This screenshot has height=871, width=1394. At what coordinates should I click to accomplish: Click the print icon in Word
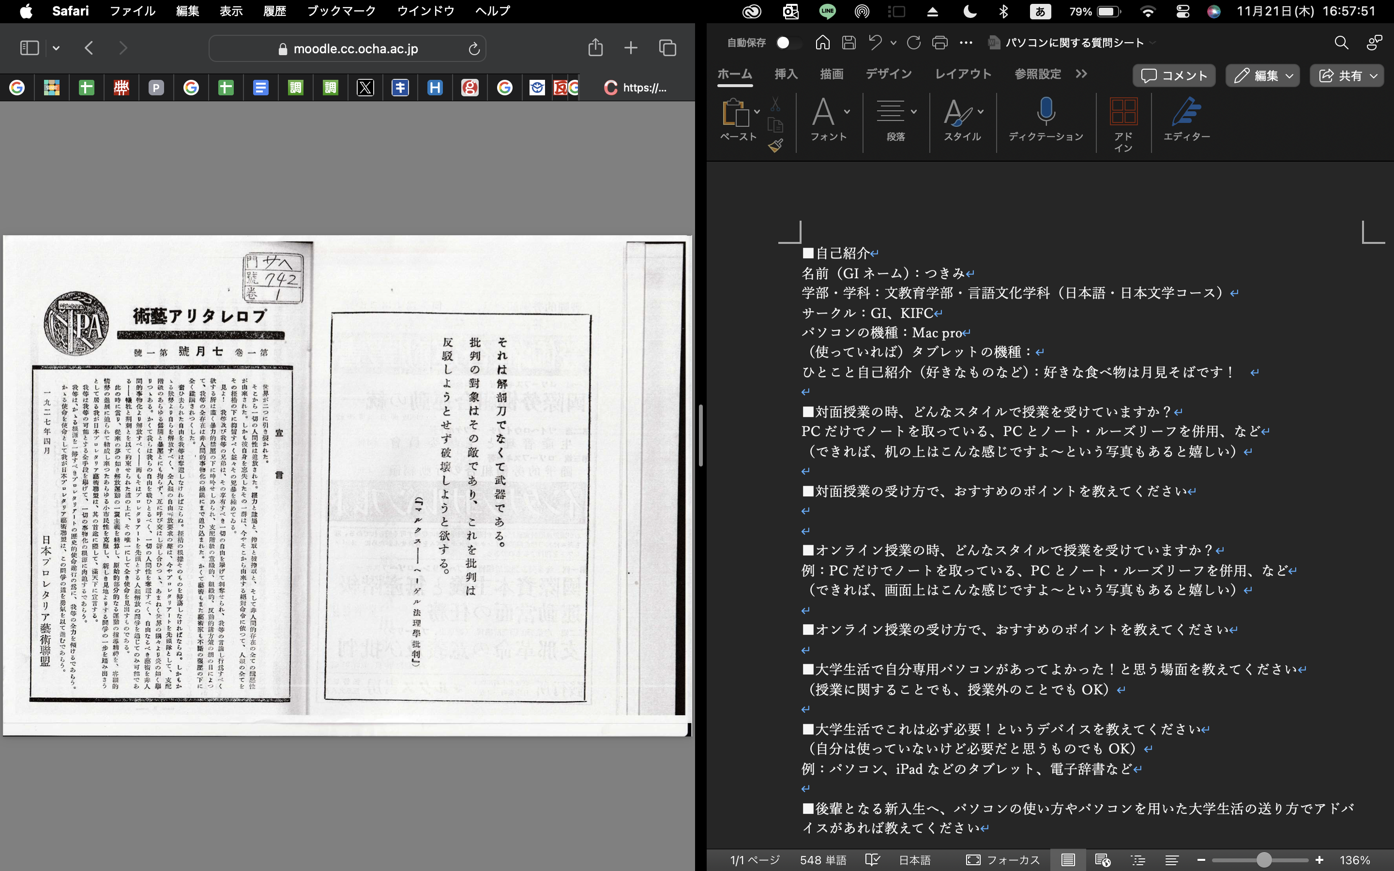939,43
